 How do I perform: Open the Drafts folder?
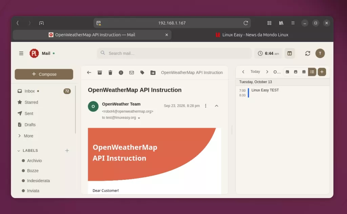[x=44, y=125]
